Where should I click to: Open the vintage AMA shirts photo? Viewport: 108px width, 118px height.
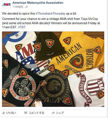point(53,69)
